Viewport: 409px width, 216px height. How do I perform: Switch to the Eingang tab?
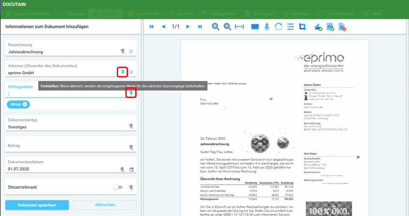click(x=71, y=14)
